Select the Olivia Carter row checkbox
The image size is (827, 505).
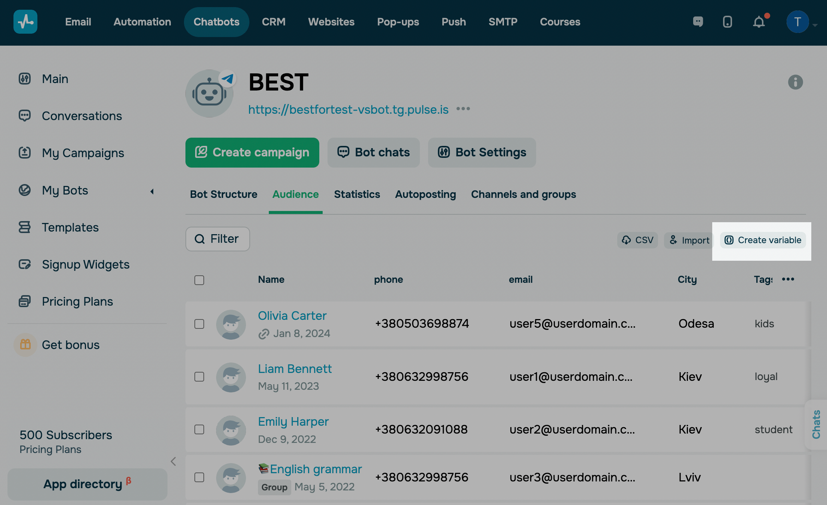[199, 324]
